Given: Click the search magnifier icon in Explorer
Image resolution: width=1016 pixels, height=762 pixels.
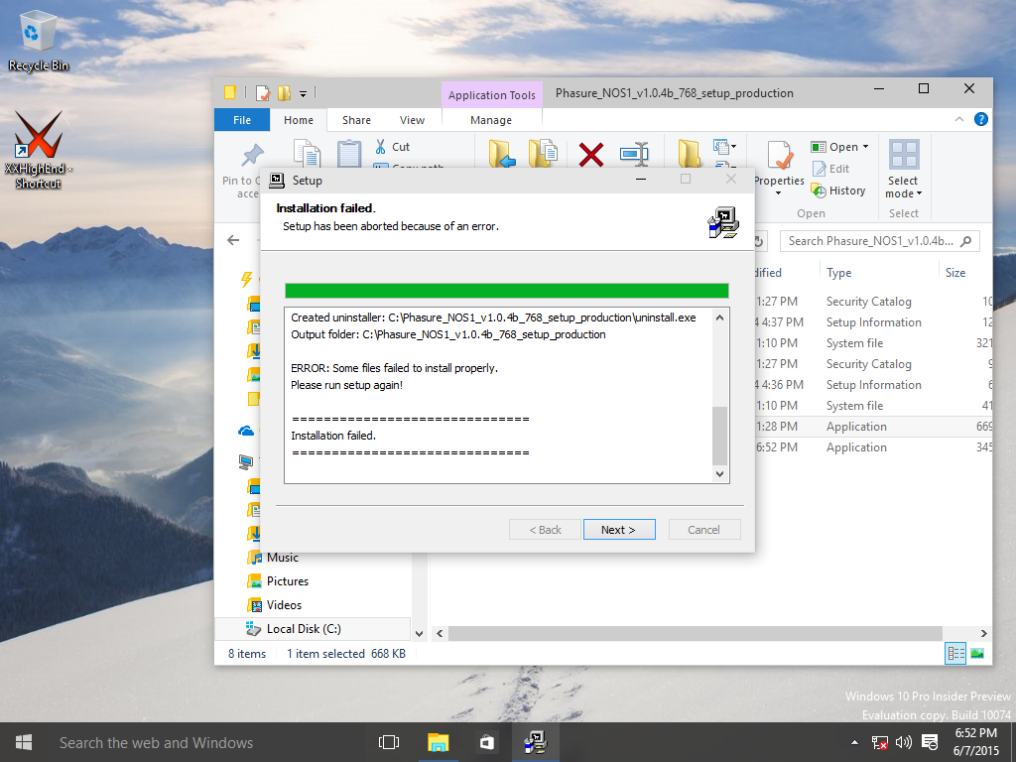Looking at the screenshot, I should click(x=966, y=241).
